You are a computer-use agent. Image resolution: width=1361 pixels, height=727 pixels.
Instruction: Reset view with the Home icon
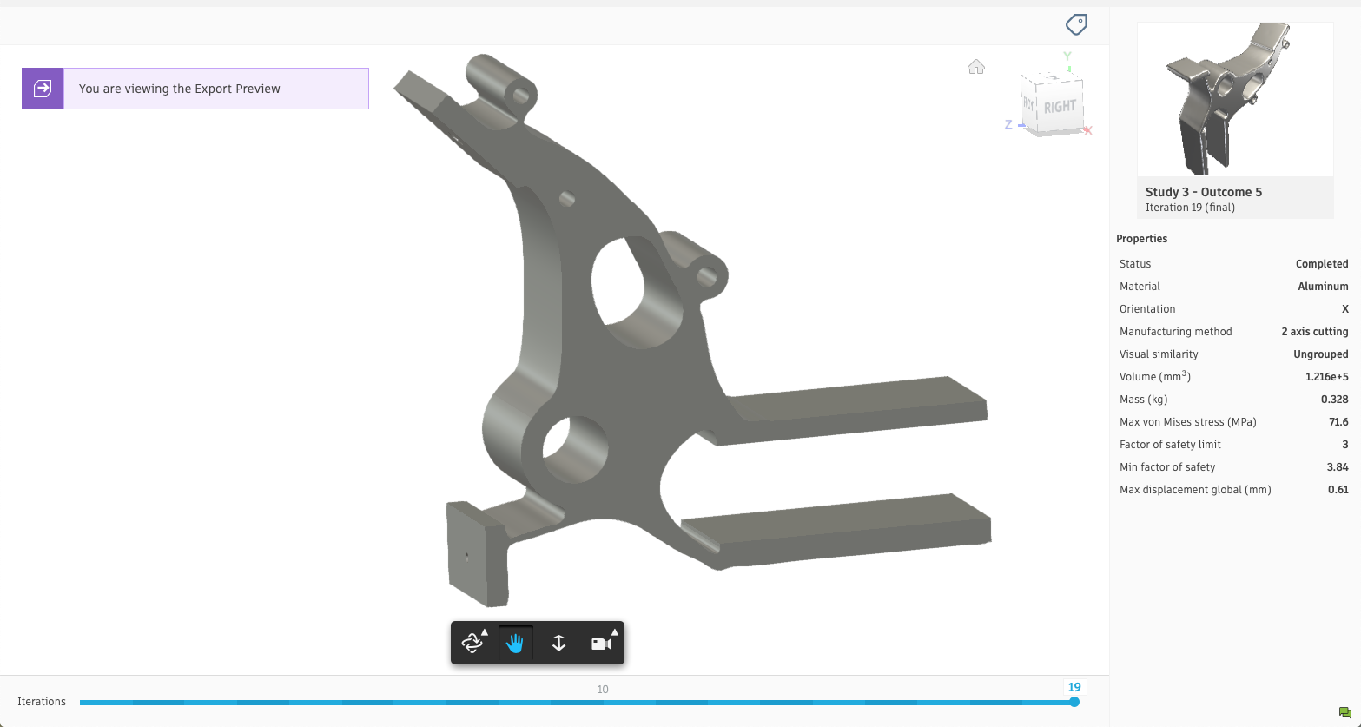tap(976, 67)
